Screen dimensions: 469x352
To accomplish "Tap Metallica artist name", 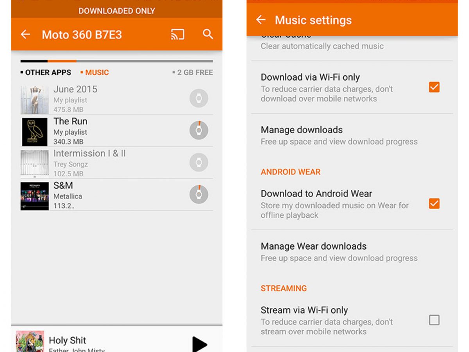I will coord(68,196).
